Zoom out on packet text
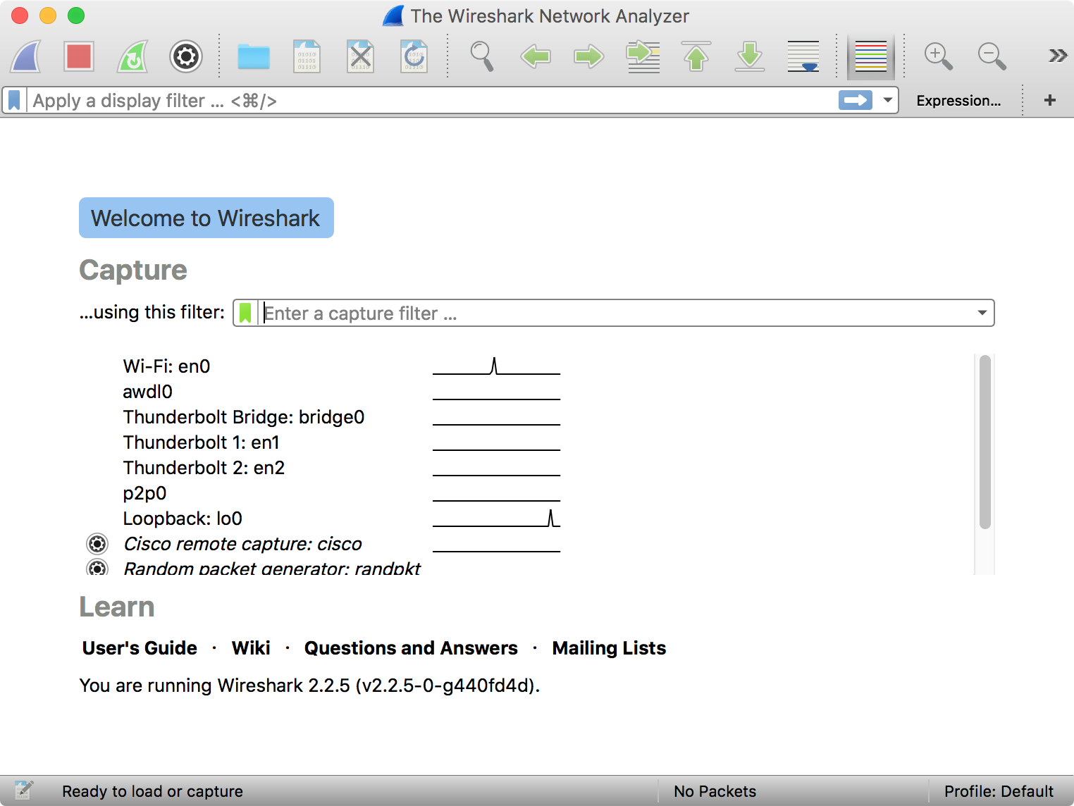The height and width of the screenshot is (806, 1074). (x=992, y=56)
